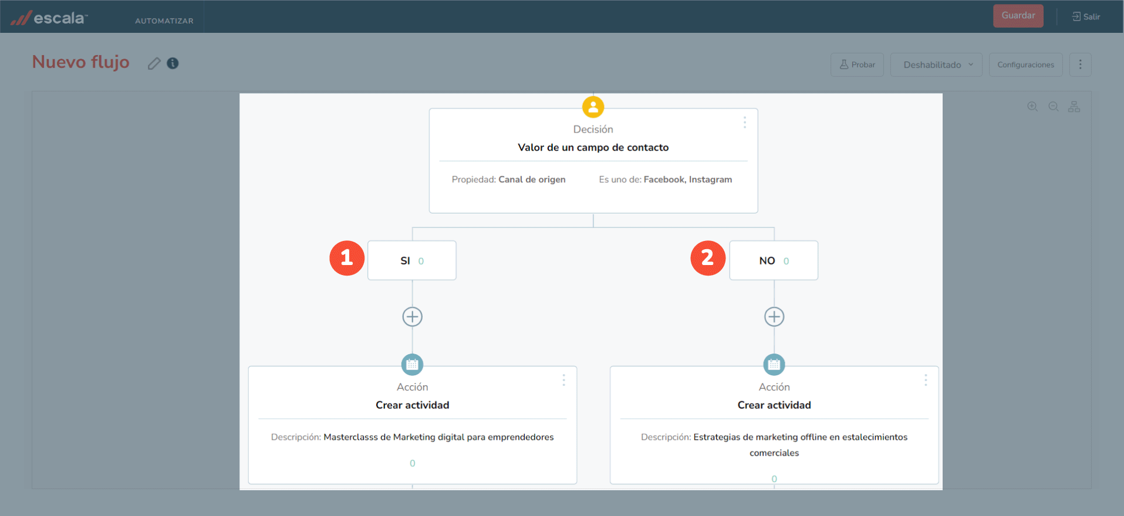The height and width of the screenshot is (516, 1124).
Task: Click the Probar test button
Action: pyautogui.click(x=857, y=64)
